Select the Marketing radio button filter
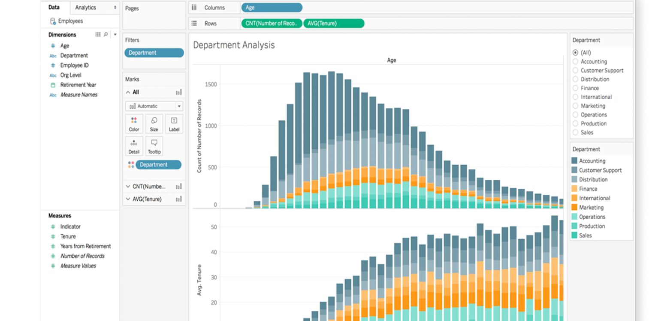 pyautogui.click(x=576, y=106)
